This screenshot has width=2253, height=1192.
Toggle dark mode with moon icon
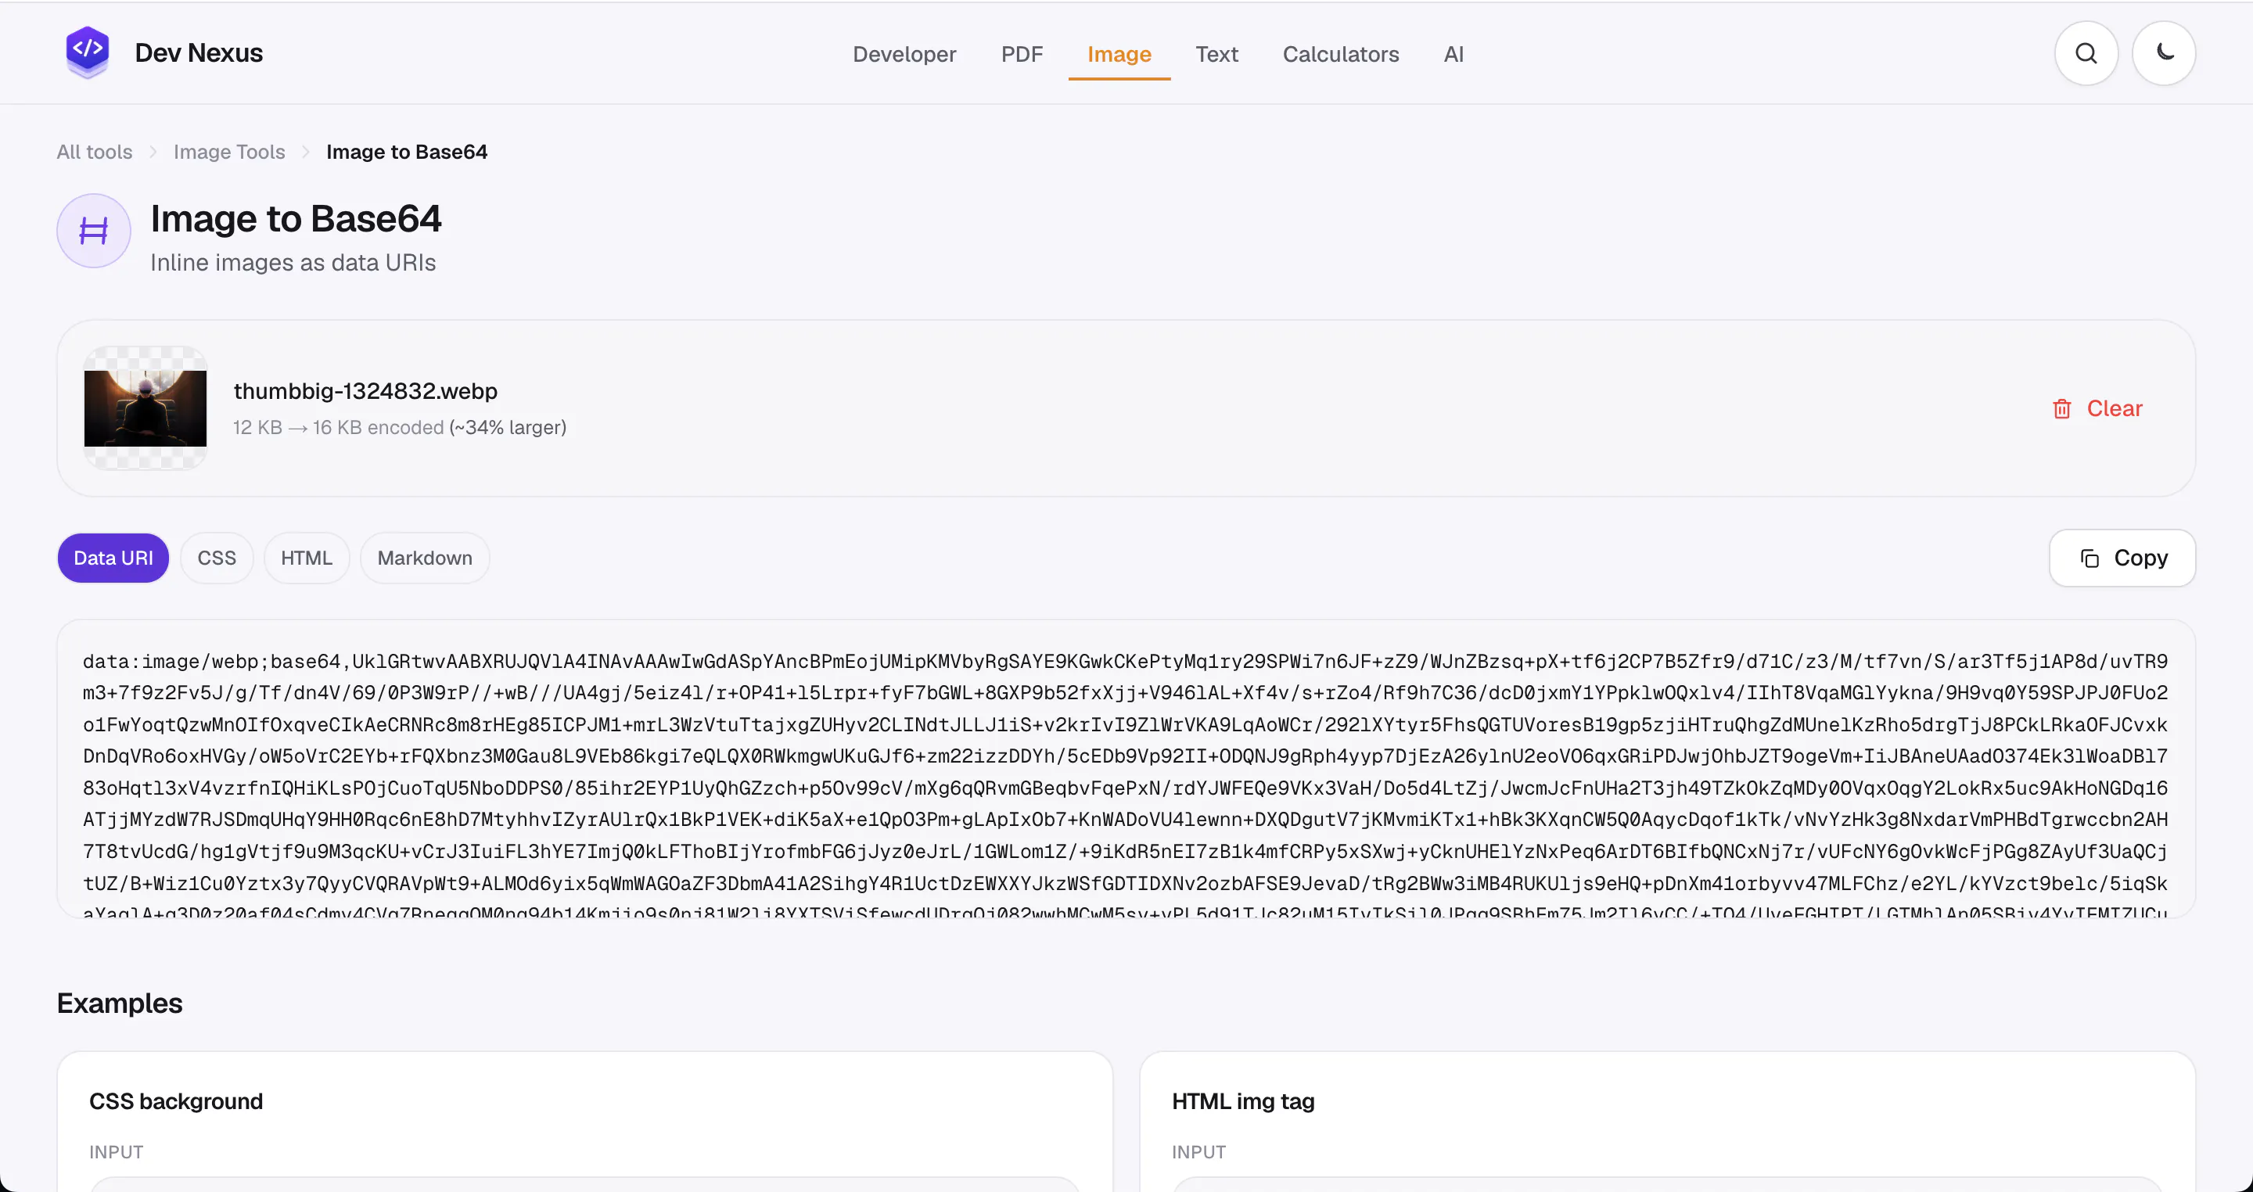(2164, 53)
